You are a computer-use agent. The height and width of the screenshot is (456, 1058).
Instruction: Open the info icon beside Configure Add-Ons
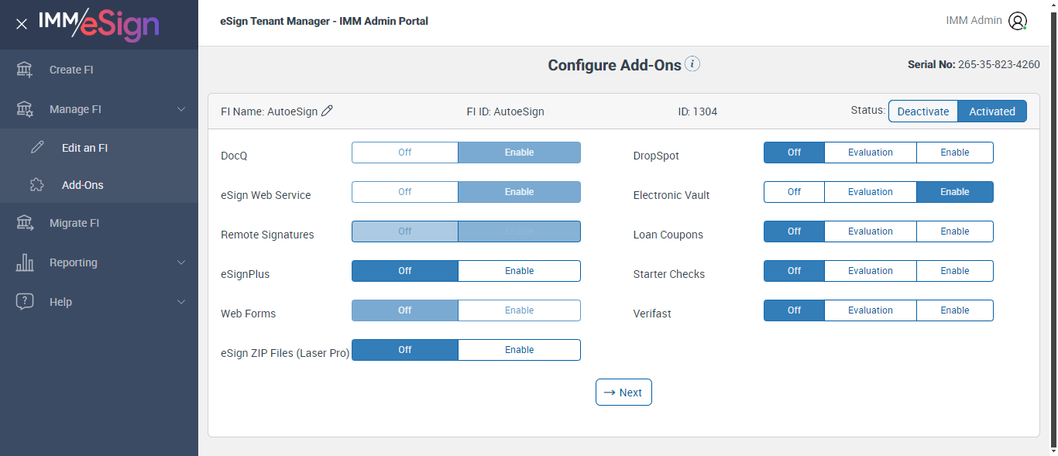click(x=692, y=64)
